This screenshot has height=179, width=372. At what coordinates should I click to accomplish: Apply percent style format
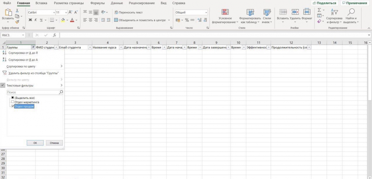[187, 20]
